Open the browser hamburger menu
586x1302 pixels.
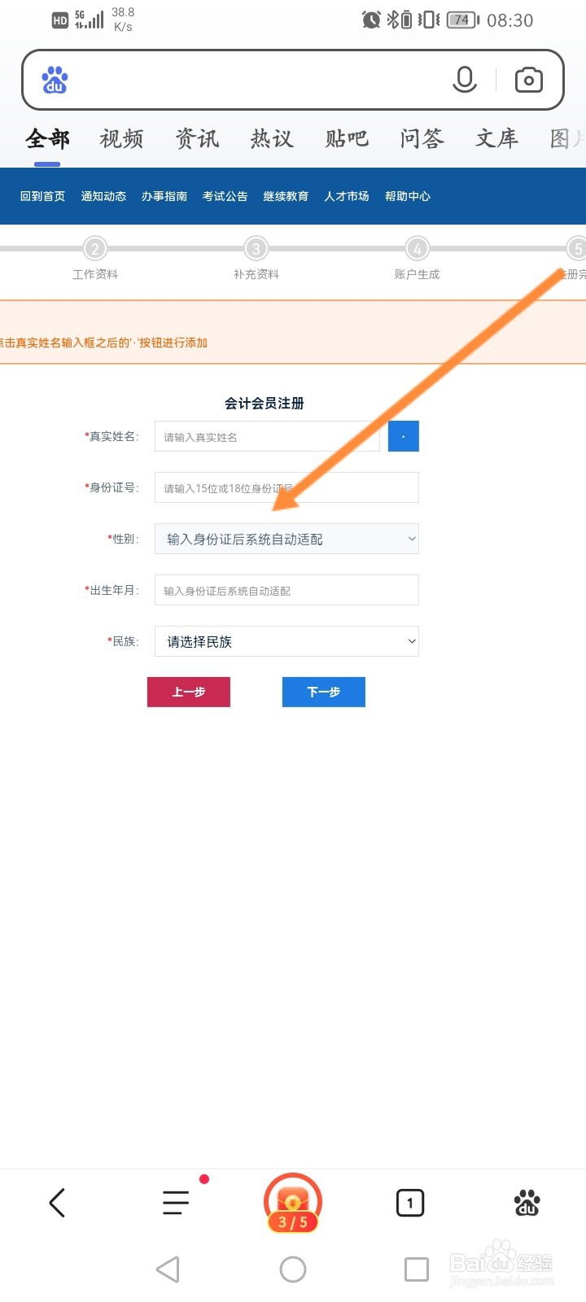click(x=176, y=1203)
